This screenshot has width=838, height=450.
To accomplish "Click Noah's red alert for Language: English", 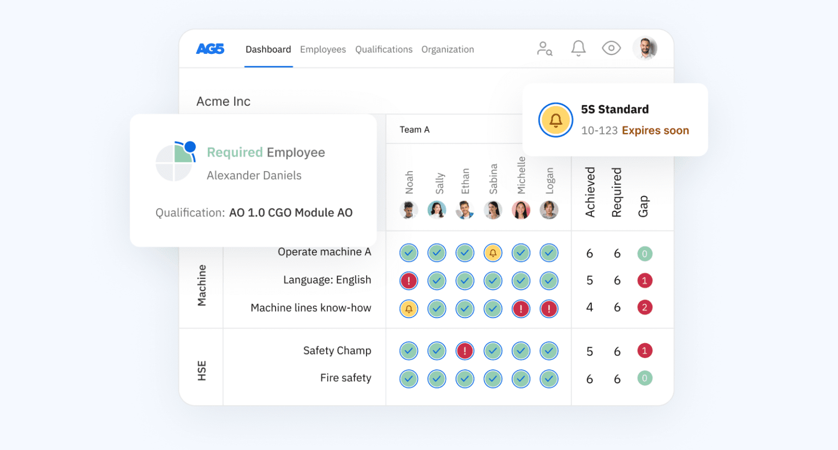I will [x=409, y=281].
